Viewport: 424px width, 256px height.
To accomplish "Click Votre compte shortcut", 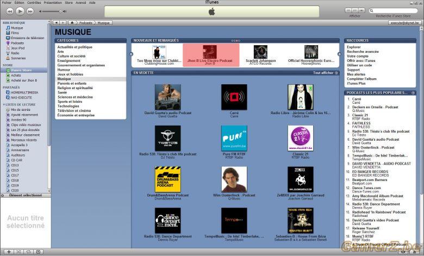I will coord(358,56).
